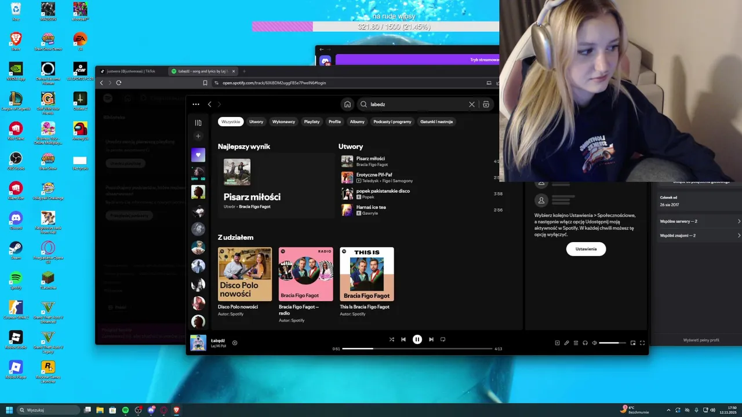Viewport: 742px width, 417px height.
Task: Toggle repeat in the Spotify player
Action: (443, 339)
